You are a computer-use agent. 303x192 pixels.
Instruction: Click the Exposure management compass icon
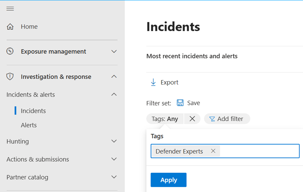10,52
